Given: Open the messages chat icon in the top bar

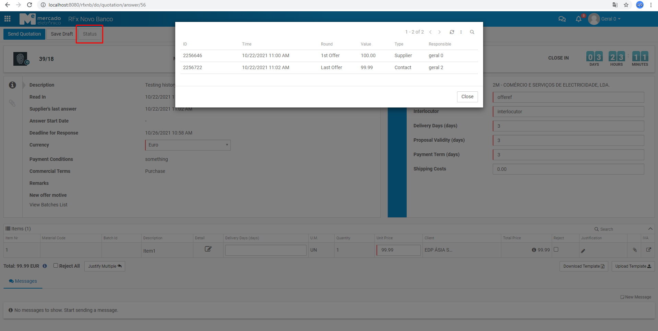Looking at the screenshot, I should [562, 19].
